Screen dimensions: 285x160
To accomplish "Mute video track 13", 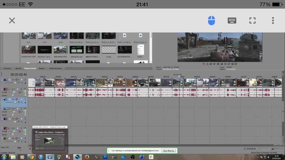I will click(x=21, y=119).
